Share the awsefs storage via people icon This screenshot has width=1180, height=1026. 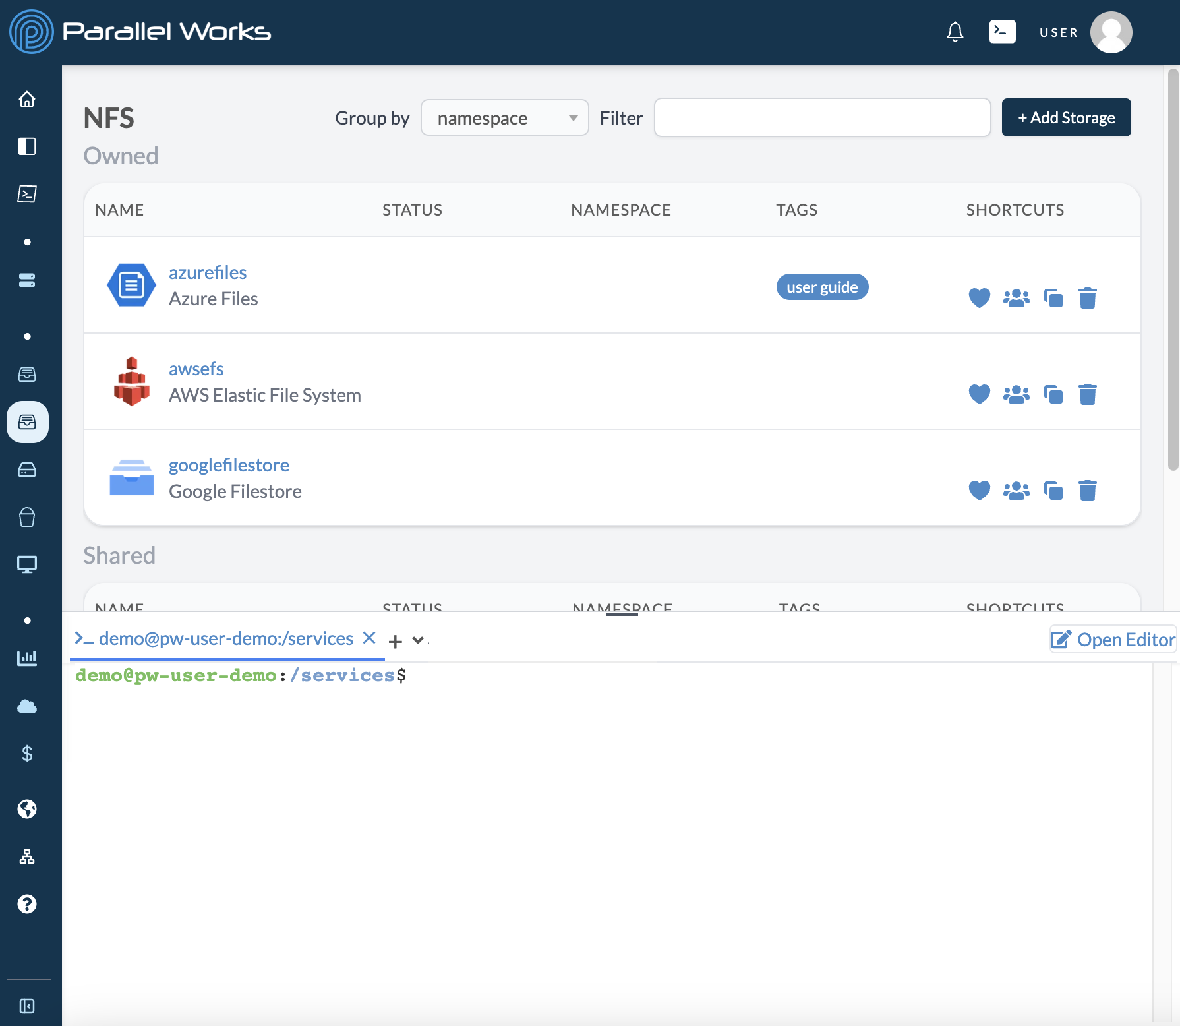[x=1017, y=394]
